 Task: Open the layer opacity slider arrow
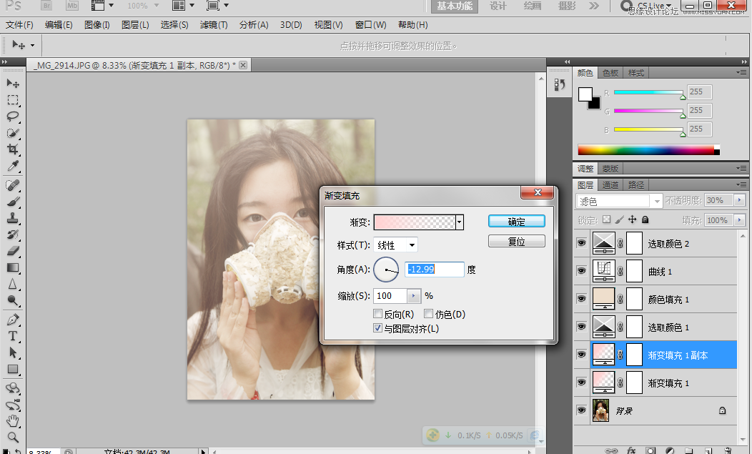pyautogui.click(x=740, y=200)
